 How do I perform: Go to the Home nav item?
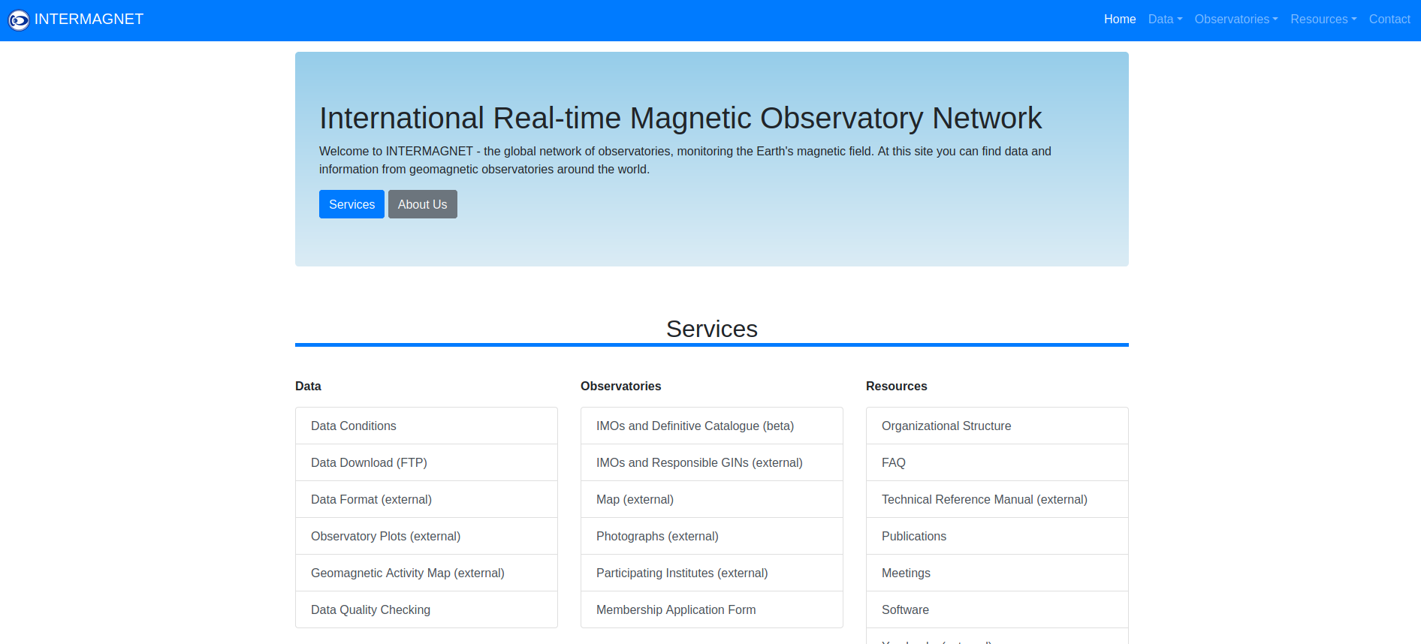point(1120,20)
